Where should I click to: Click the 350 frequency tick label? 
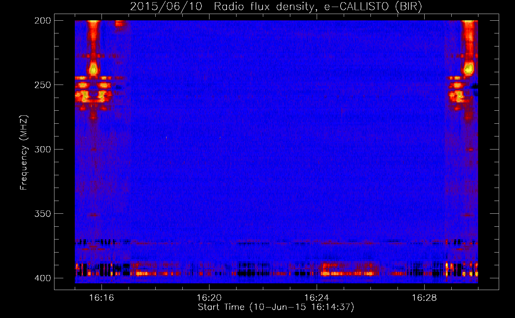click(43, 214)
